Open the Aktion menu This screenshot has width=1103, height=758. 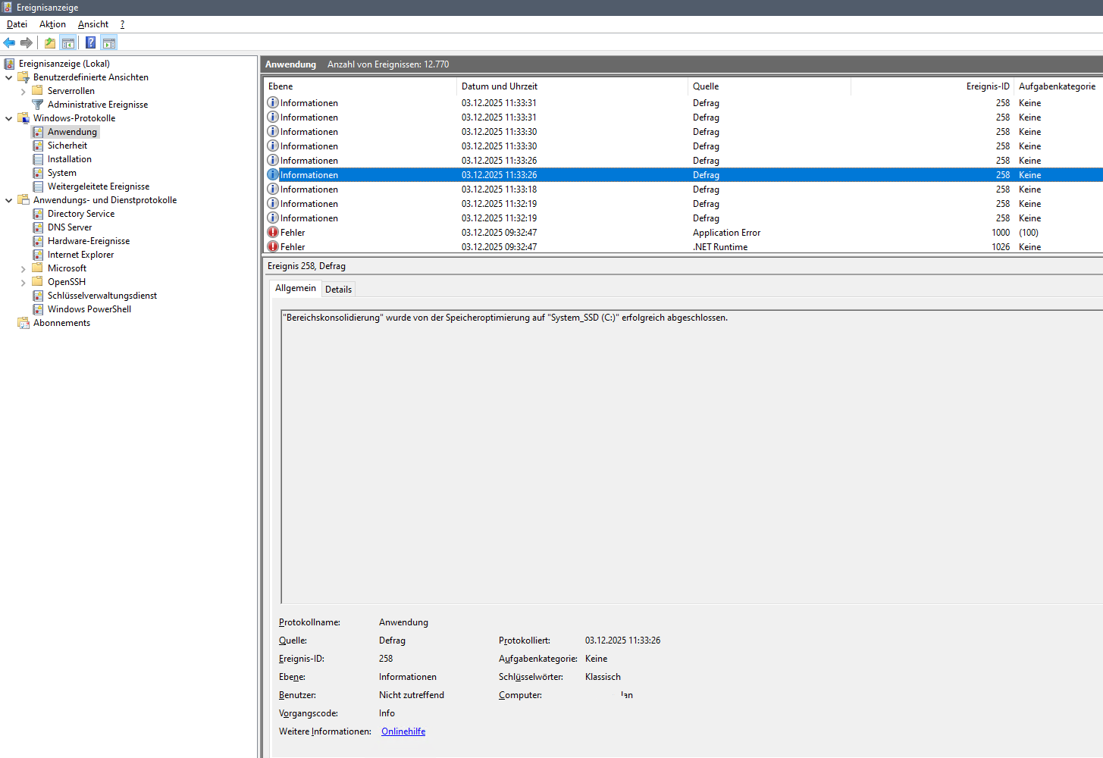click(x=53, y=24)
